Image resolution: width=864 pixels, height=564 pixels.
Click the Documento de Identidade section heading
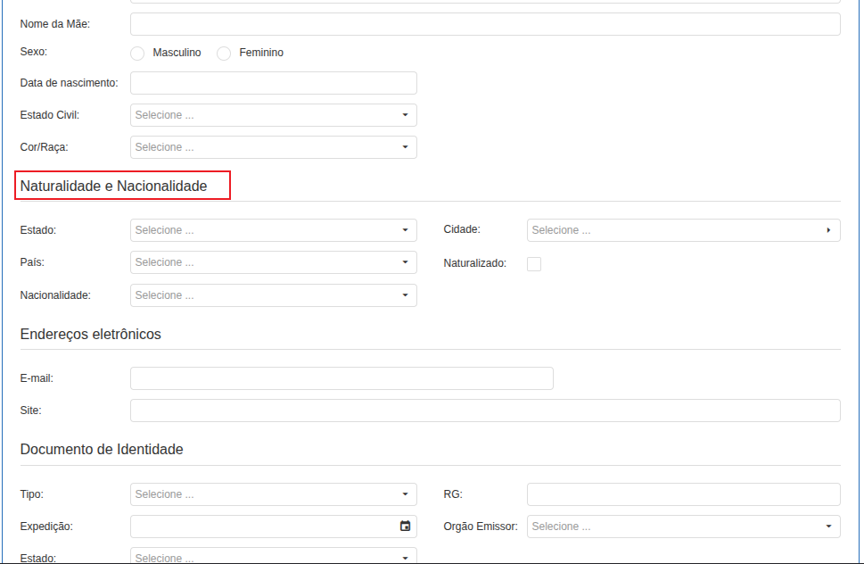click(102, 450)
